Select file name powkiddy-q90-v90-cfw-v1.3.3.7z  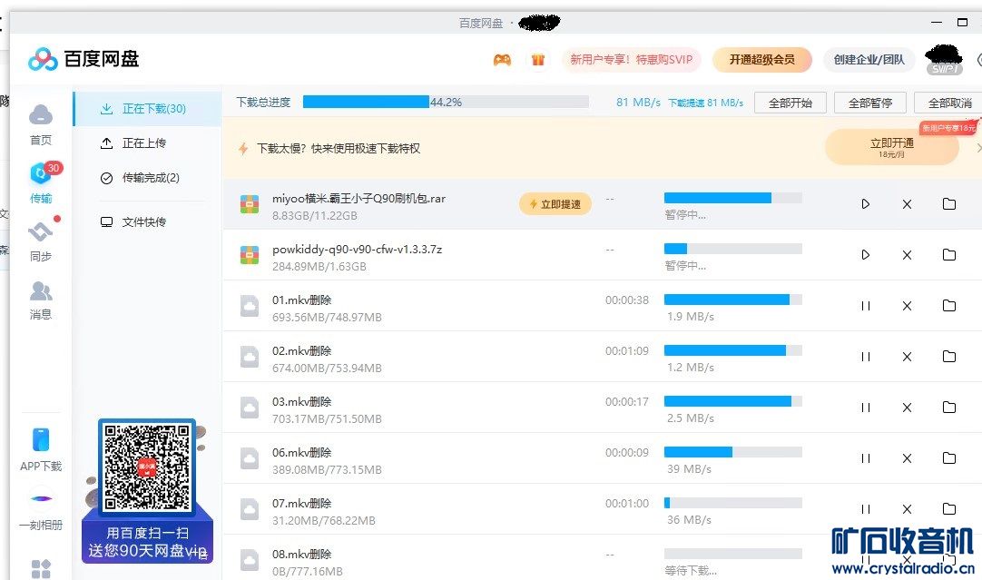357,250
